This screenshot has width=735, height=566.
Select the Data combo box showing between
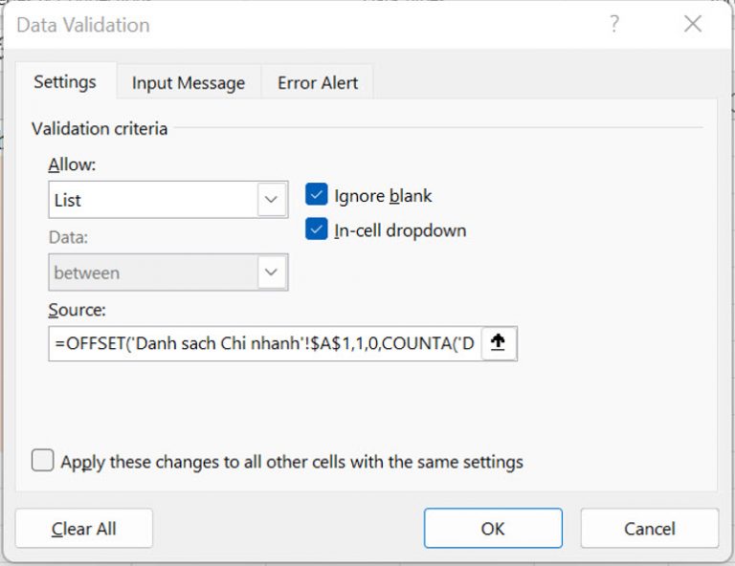tap(151, 272)
